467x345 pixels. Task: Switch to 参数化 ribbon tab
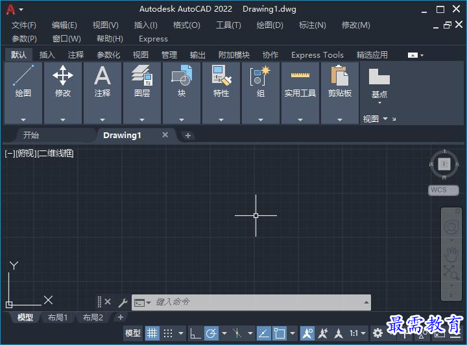point(108,54)
